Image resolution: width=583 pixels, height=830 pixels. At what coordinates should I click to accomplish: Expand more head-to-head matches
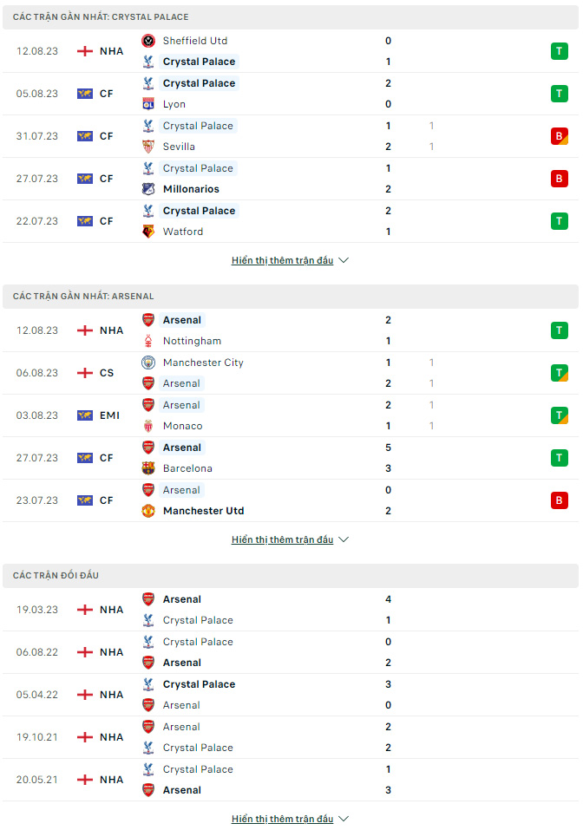[290, 819]
